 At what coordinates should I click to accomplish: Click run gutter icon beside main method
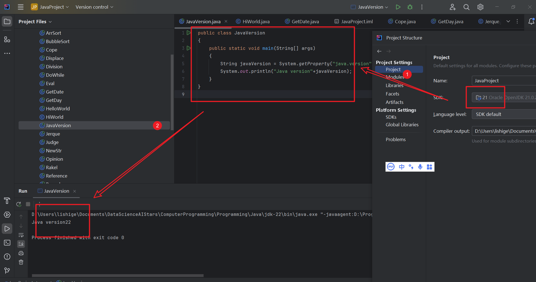tap(189, 48)
